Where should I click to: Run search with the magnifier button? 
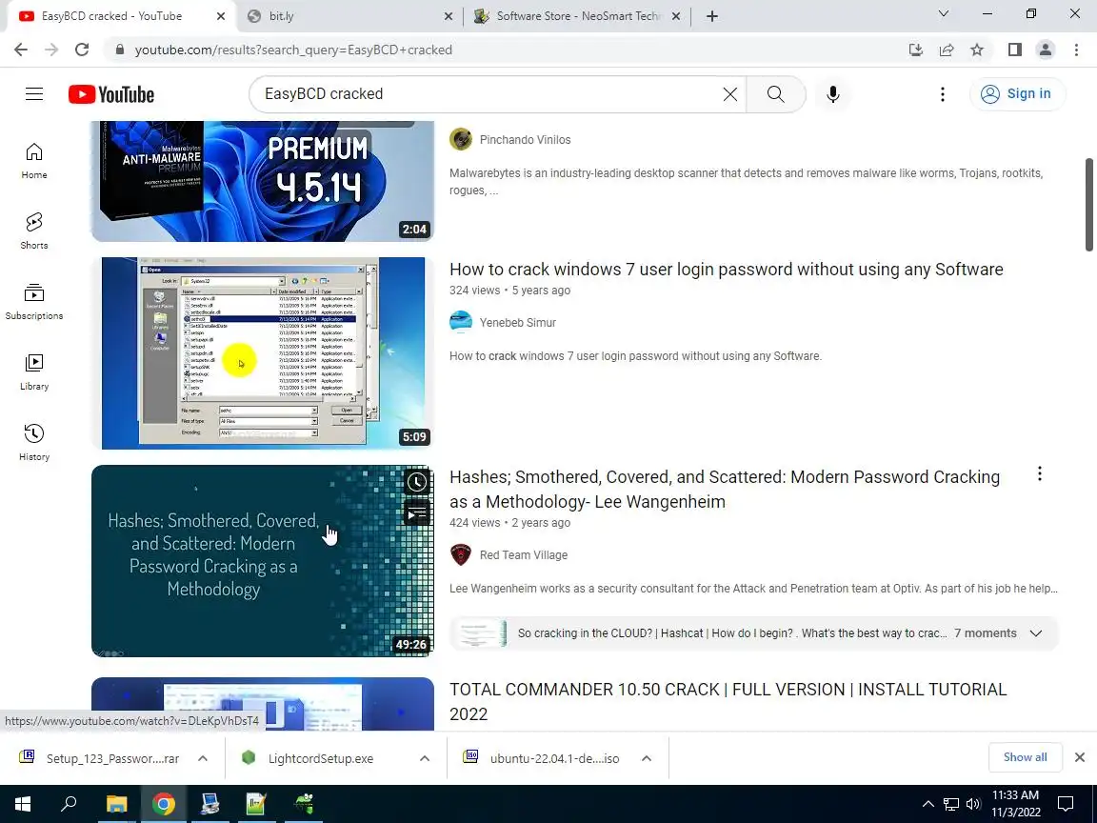[x=775, y=93]
